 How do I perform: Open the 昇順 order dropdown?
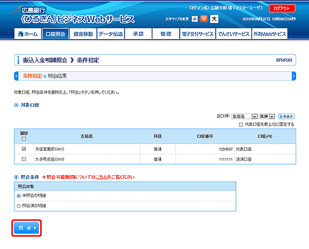tap(267, 117)
